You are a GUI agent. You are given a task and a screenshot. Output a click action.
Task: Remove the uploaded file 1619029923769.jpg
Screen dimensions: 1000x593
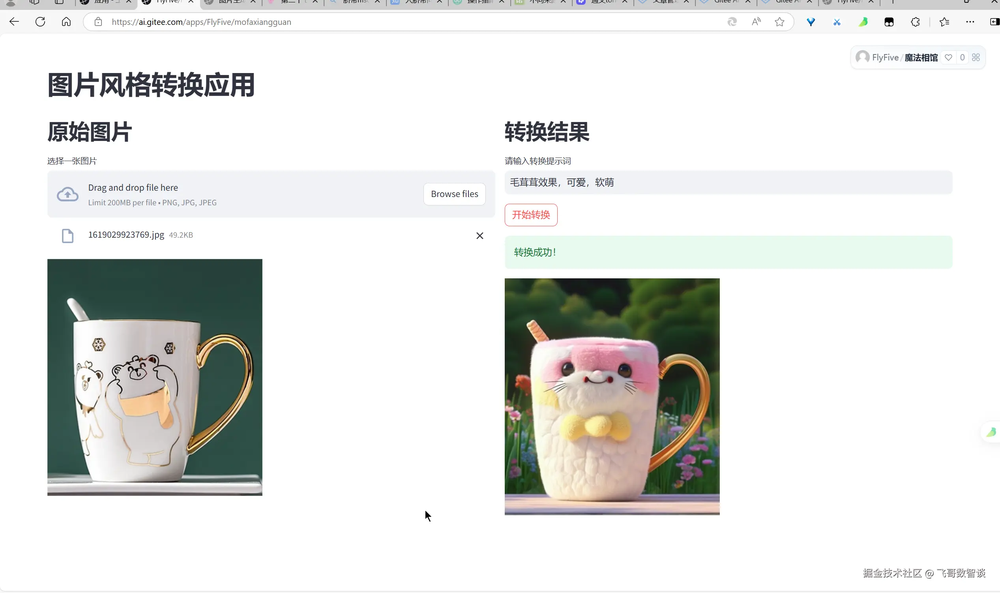coord(479,235)
